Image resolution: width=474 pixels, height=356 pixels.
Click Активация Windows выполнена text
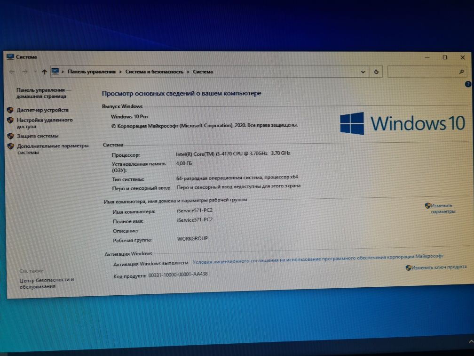[x=150, y=264]
